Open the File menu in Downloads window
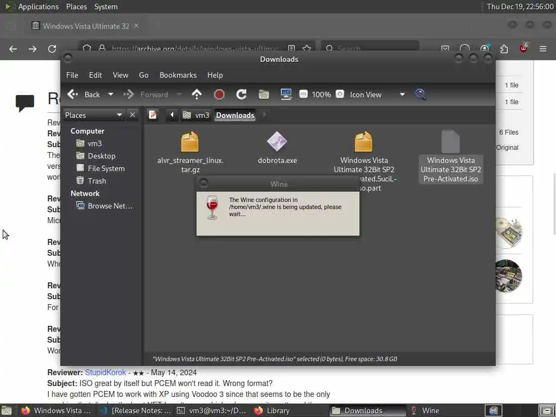The image size is (556, 417). point(72,75)
